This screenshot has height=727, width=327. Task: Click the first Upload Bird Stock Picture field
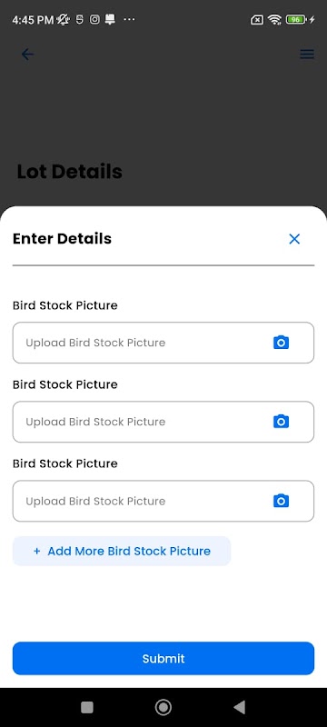[163, 343]
